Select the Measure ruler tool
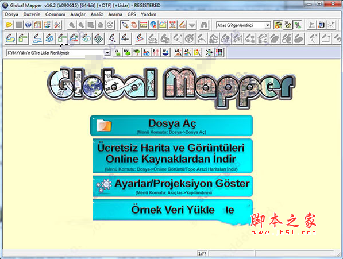 click(x=144, y=25)
